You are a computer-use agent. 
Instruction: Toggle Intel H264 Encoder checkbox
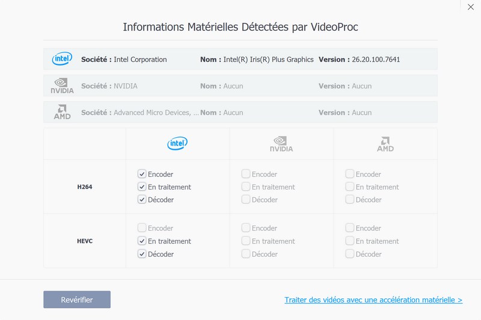pos(142,174)
